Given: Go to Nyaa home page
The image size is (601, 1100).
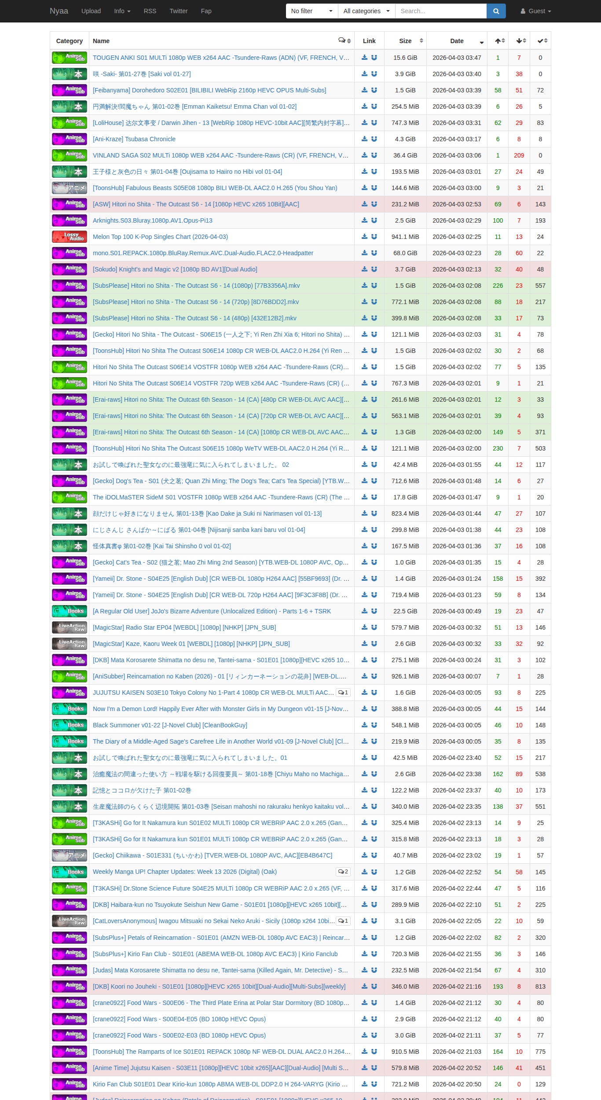Looking at the screenshot, I should point(59,11).
